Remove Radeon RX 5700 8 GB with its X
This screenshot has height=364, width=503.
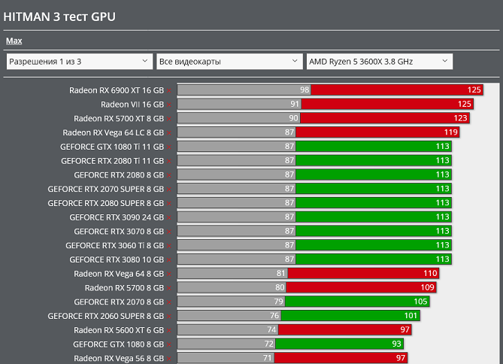(x=168, y=288)
